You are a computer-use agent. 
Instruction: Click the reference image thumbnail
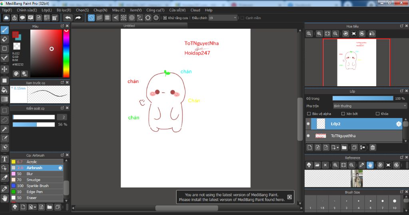[357, 179]
